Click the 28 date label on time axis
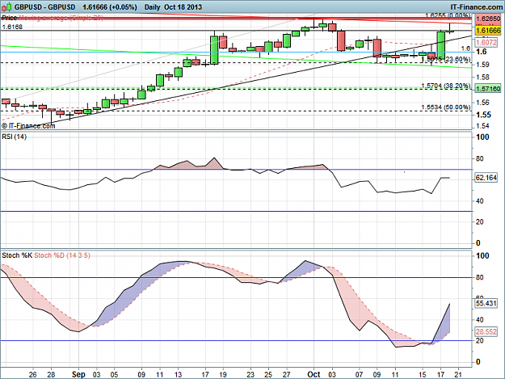Screen dimensions: 505x379 point(51,375)
